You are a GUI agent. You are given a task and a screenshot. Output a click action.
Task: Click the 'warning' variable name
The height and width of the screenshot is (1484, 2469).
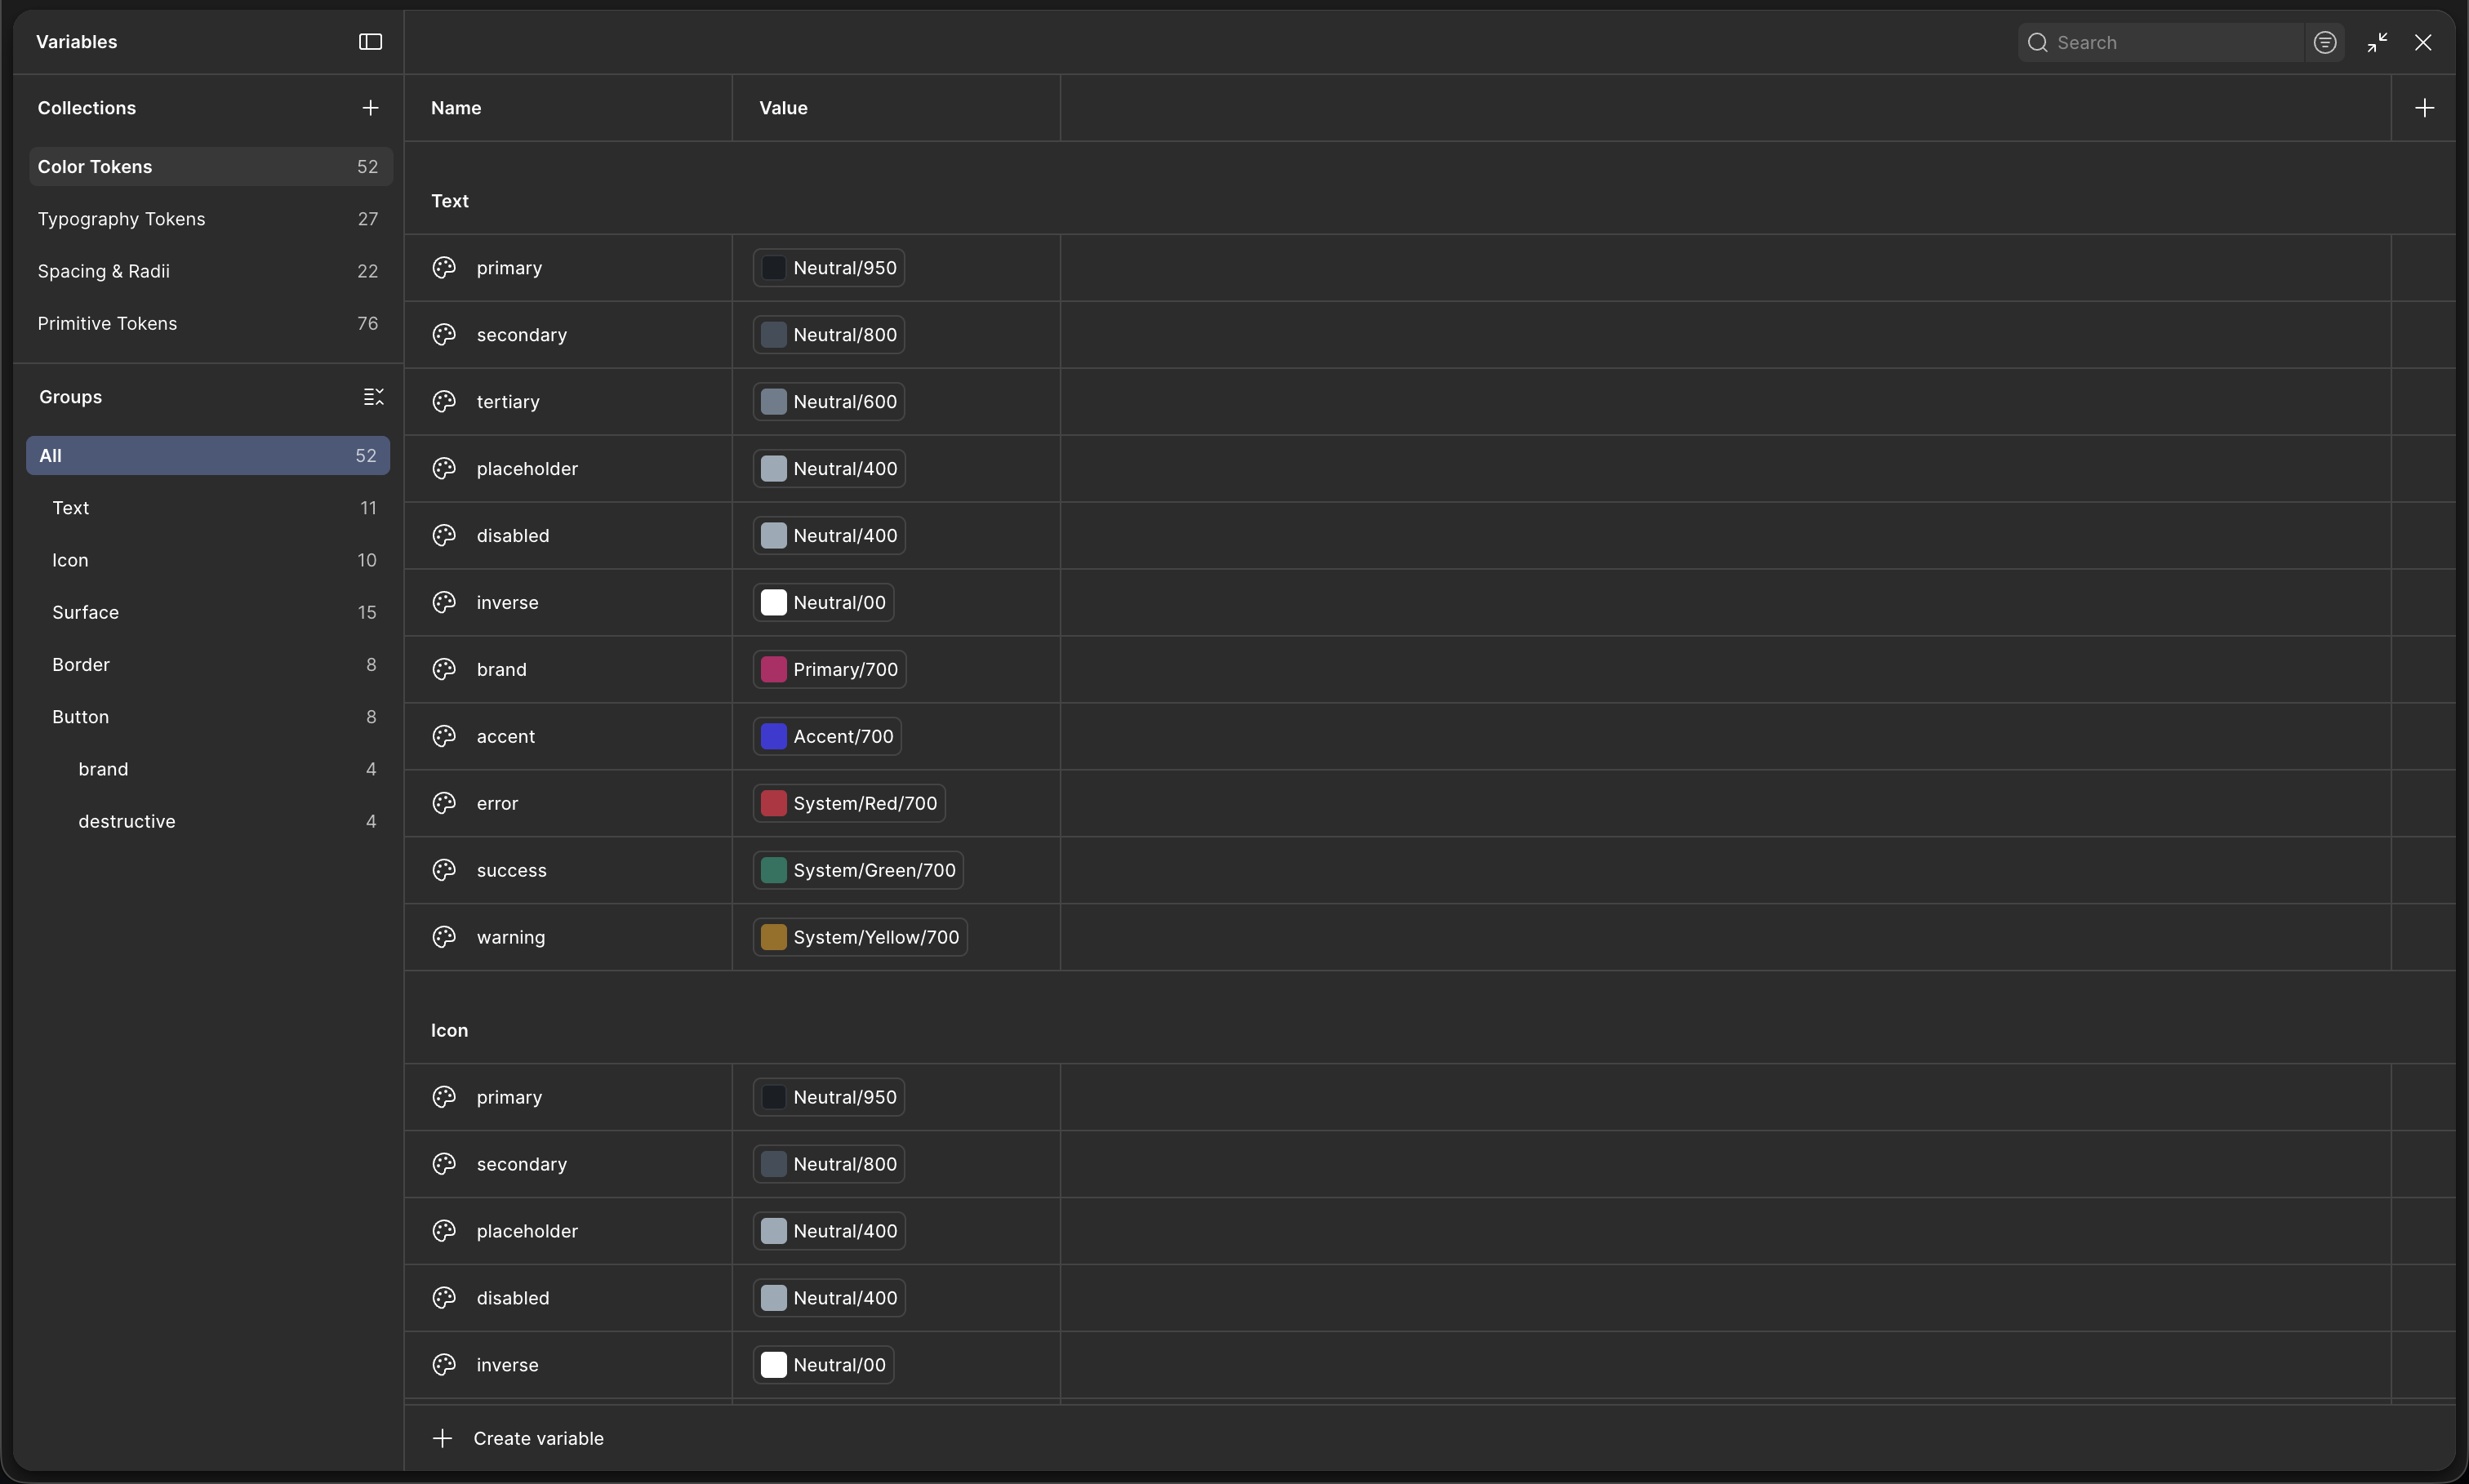(511, 938)
